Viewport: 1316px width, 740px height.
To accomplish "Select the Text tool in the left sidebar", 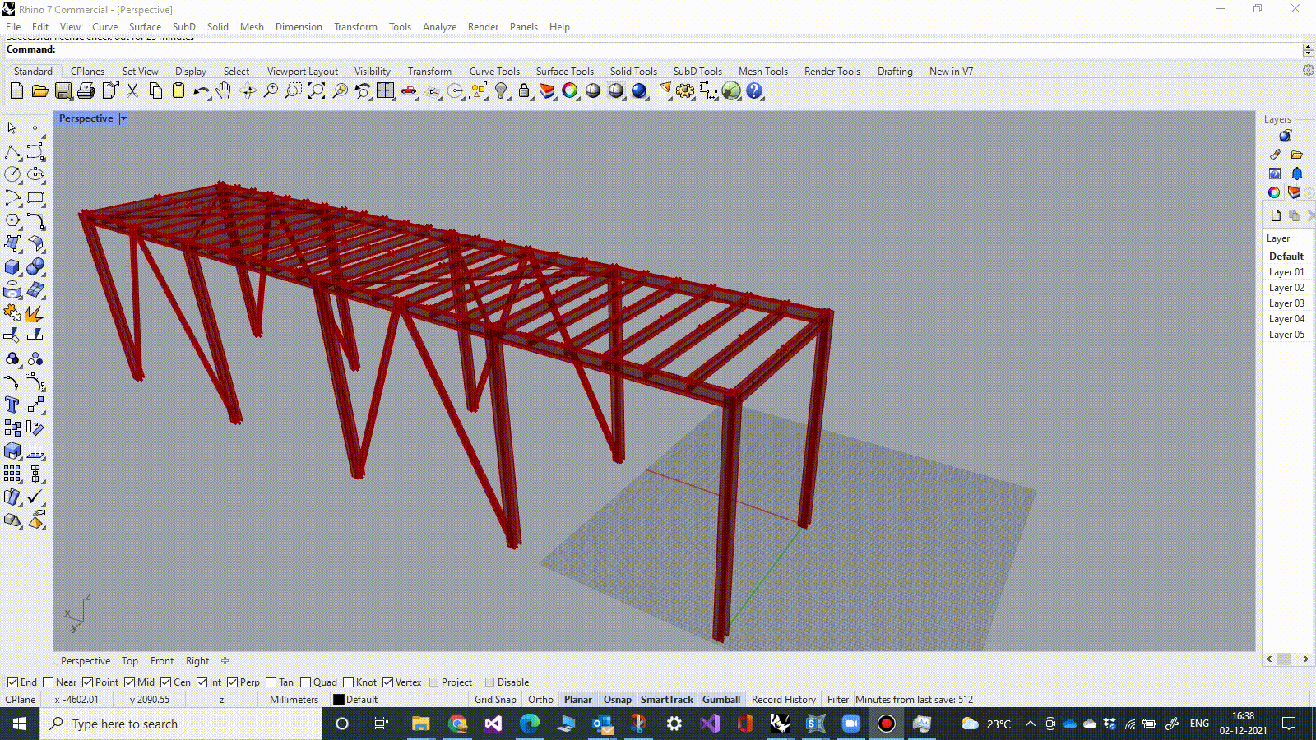I will coord(12,405).
